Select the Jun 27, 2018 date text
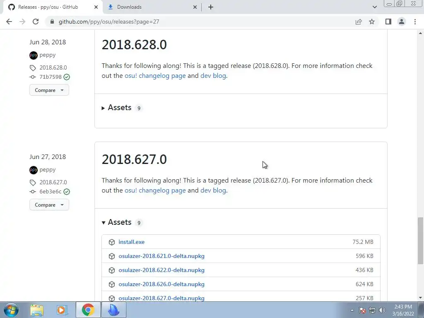This screenshot has height=318, width=424. point(48,157)
